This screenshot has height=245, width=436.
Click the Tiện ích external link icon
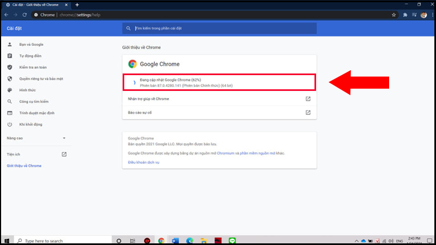(x=64, y=154)
